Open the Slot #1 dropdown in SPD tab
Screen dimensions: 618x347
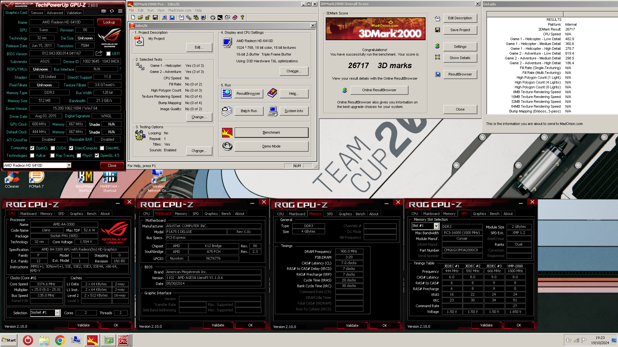(x=436, y=226)
